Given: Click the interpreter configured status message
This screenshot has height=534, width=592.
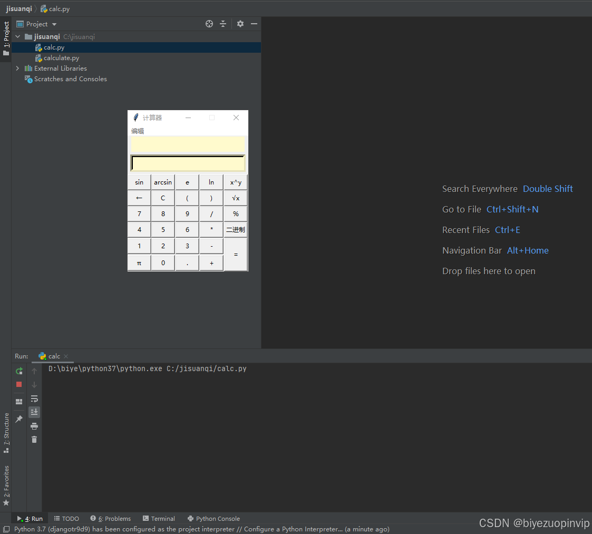Looking at the screenshot, I should (201, 529).
